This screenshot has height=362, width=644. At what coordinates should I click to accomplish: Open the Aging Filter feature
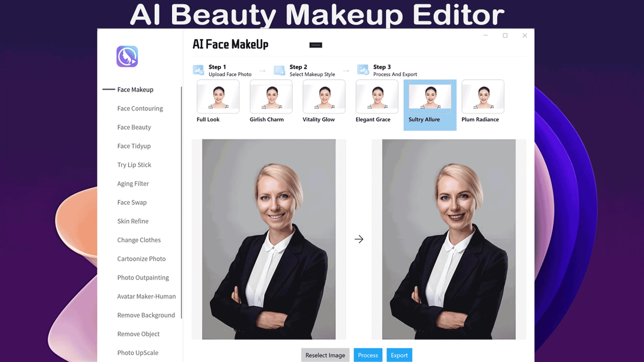pos(133,184)
